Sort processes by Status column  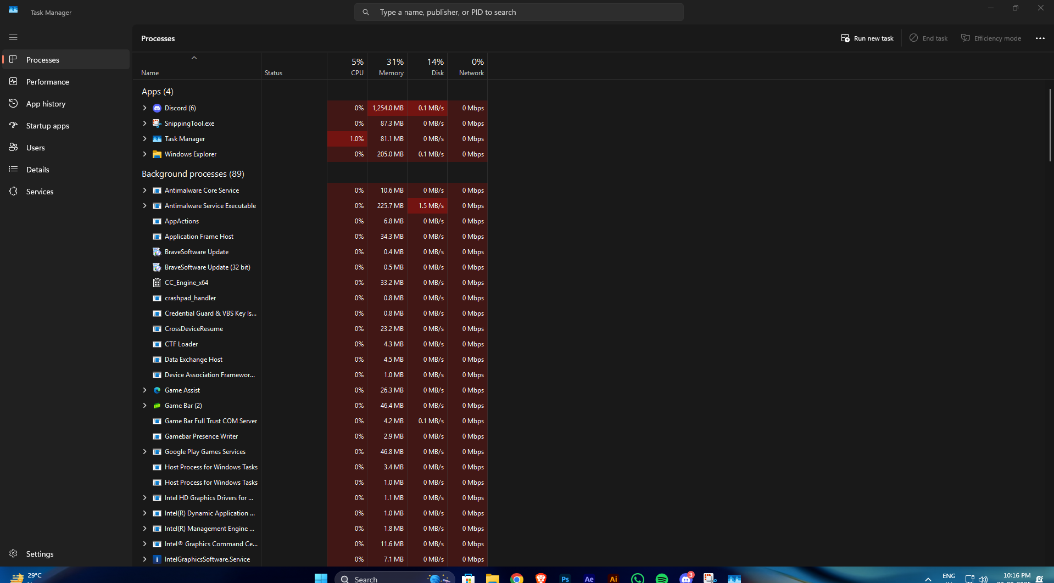click(294, 66)
